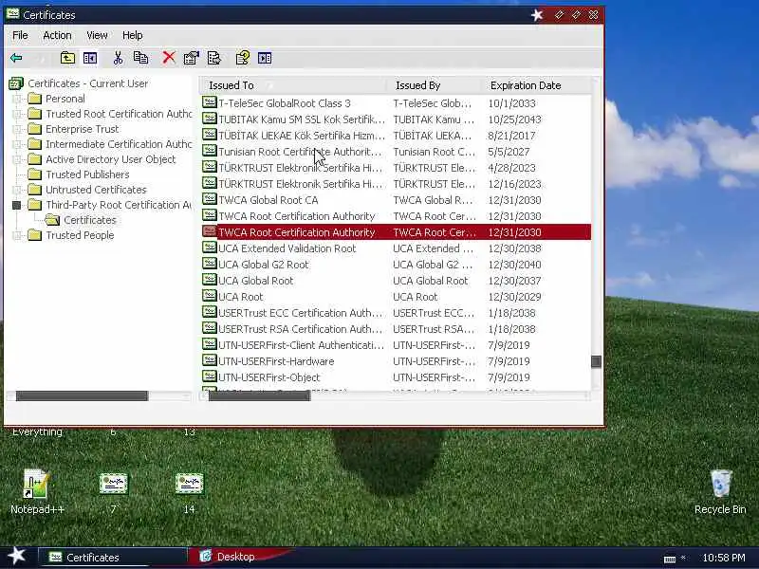Expand the Intermediate Certification Authorities node
The height and width of the screenshot is (569, 759).
17,144
